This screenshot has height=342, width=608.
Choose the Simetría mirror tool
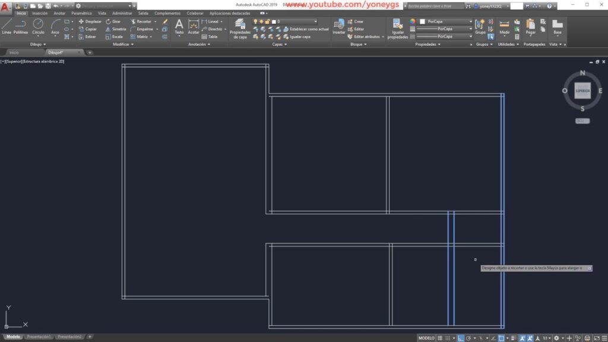116,28
